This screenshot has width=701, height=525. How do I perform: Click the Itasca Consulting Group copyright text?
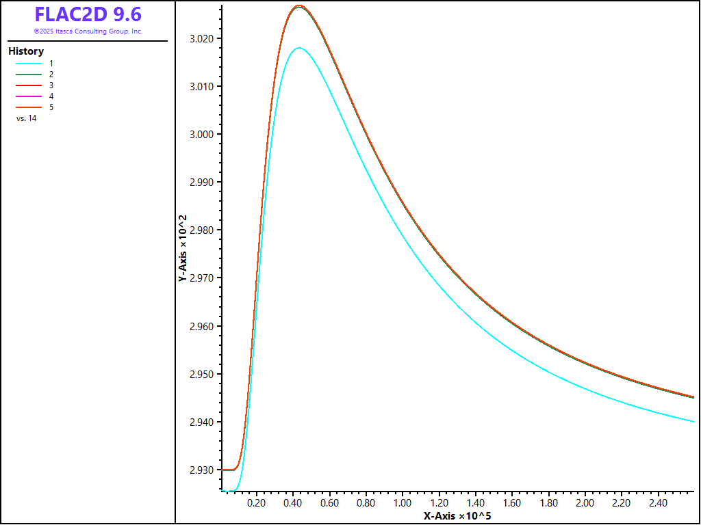coord(88,31)
